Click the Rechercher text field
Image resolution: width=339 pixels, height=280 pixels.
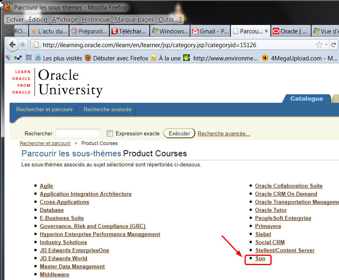tap(78, 133)
